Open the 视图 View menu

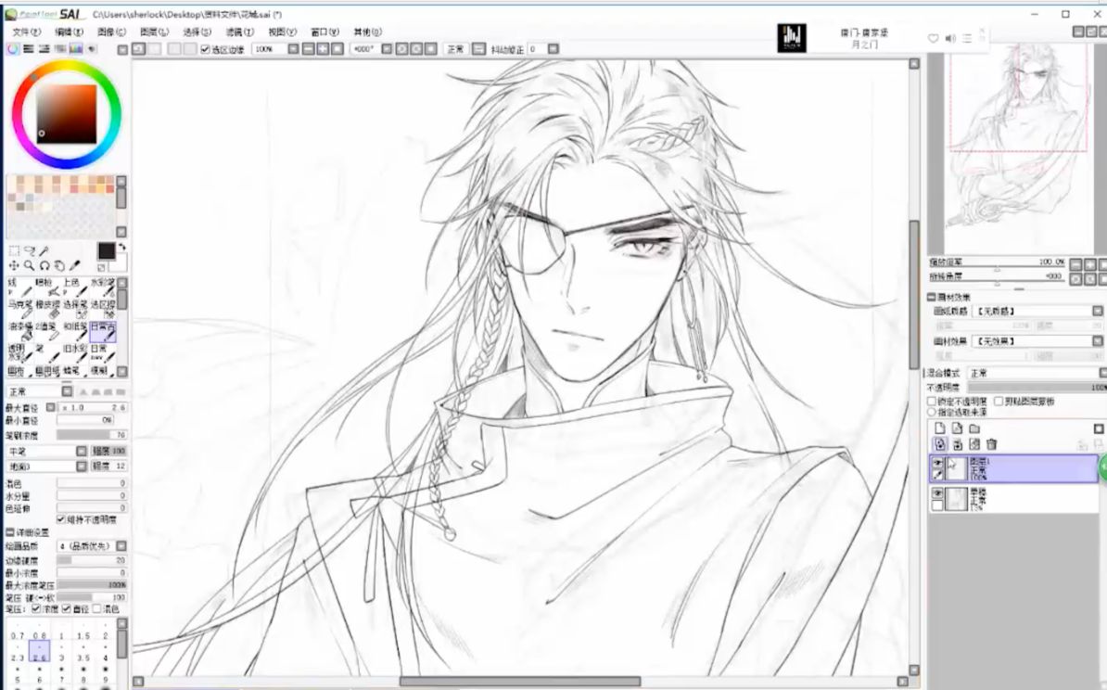click(282, 32)
